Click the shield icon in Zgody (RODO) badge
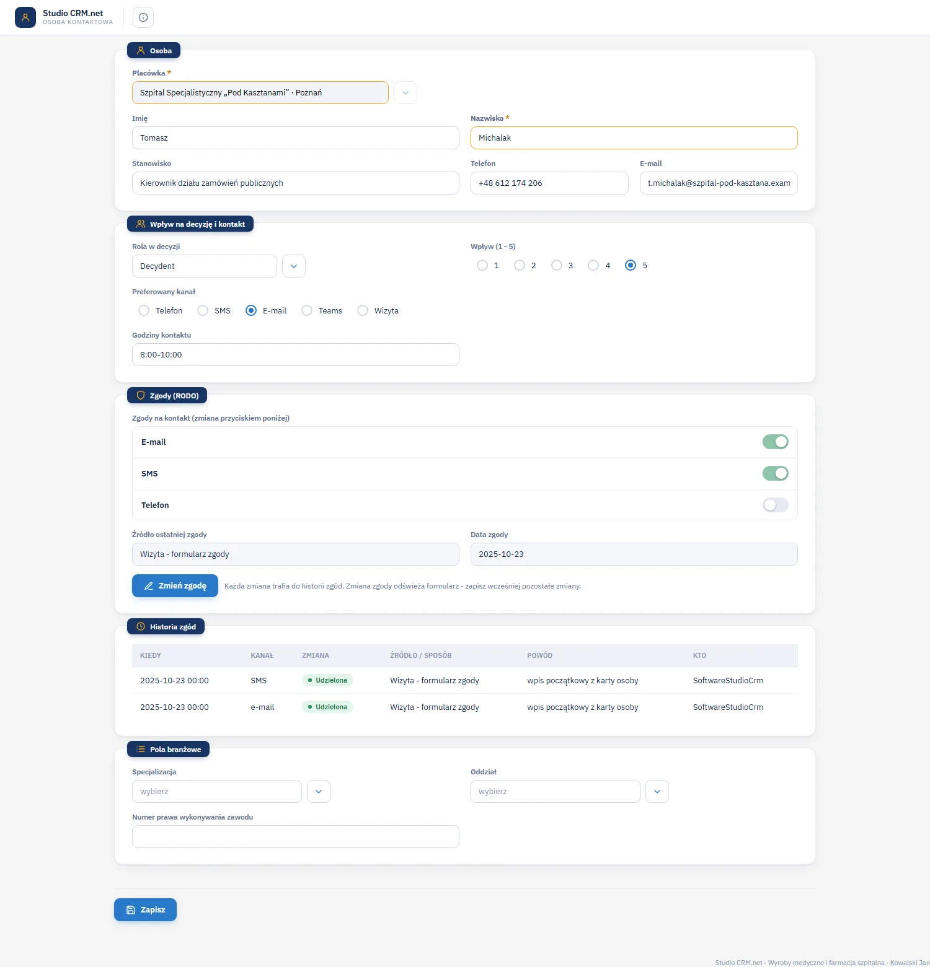The width and height of the screenshot is (930, 967). point(141,396)
